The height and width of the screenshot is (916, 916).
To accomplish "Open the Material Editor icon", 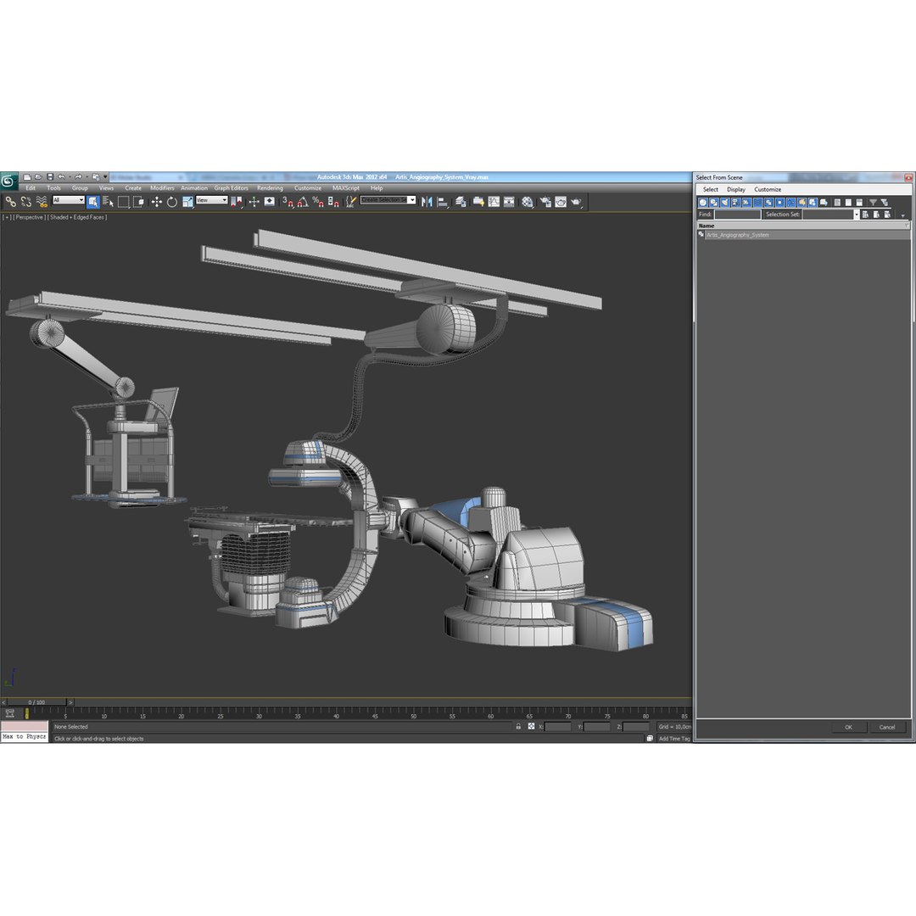I will click(528, 202).
